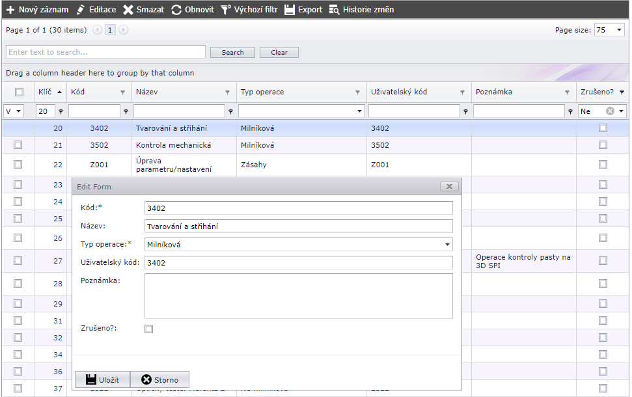Click the Export floppy disk icon
Image resolution: width=632 pixels, height=397 pixels.
click(x=290, y=10)
